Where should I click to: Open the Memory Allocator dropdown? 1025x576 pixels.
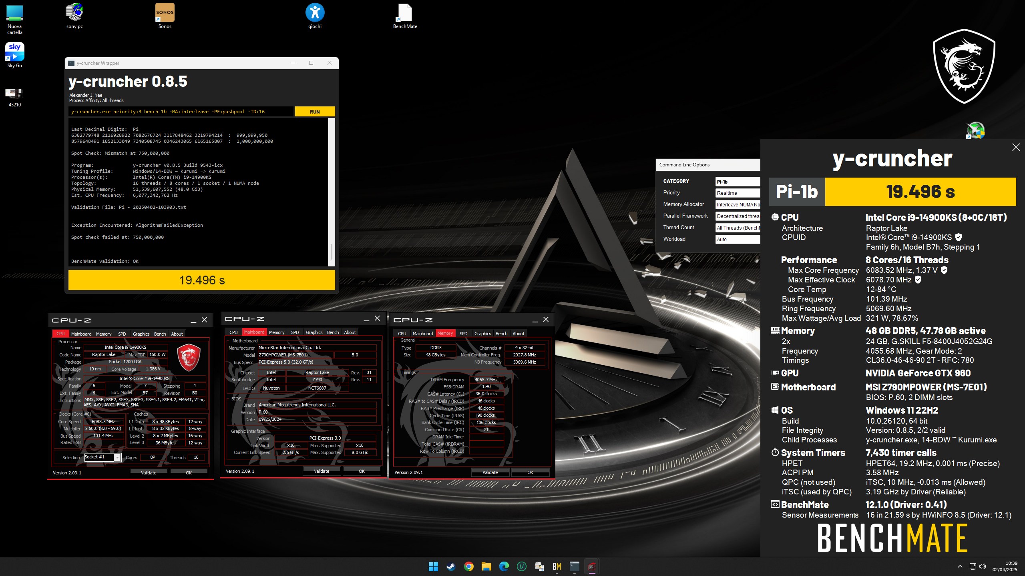tap(738, 205)
